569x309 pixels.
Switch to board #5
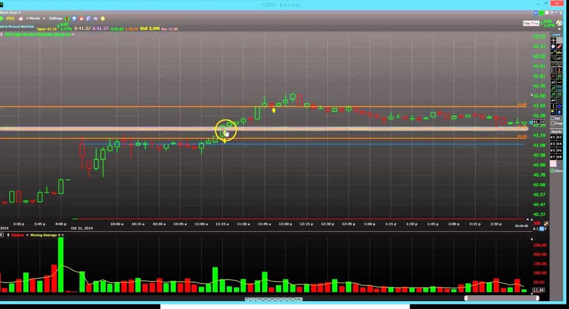(x=553, y=150)
